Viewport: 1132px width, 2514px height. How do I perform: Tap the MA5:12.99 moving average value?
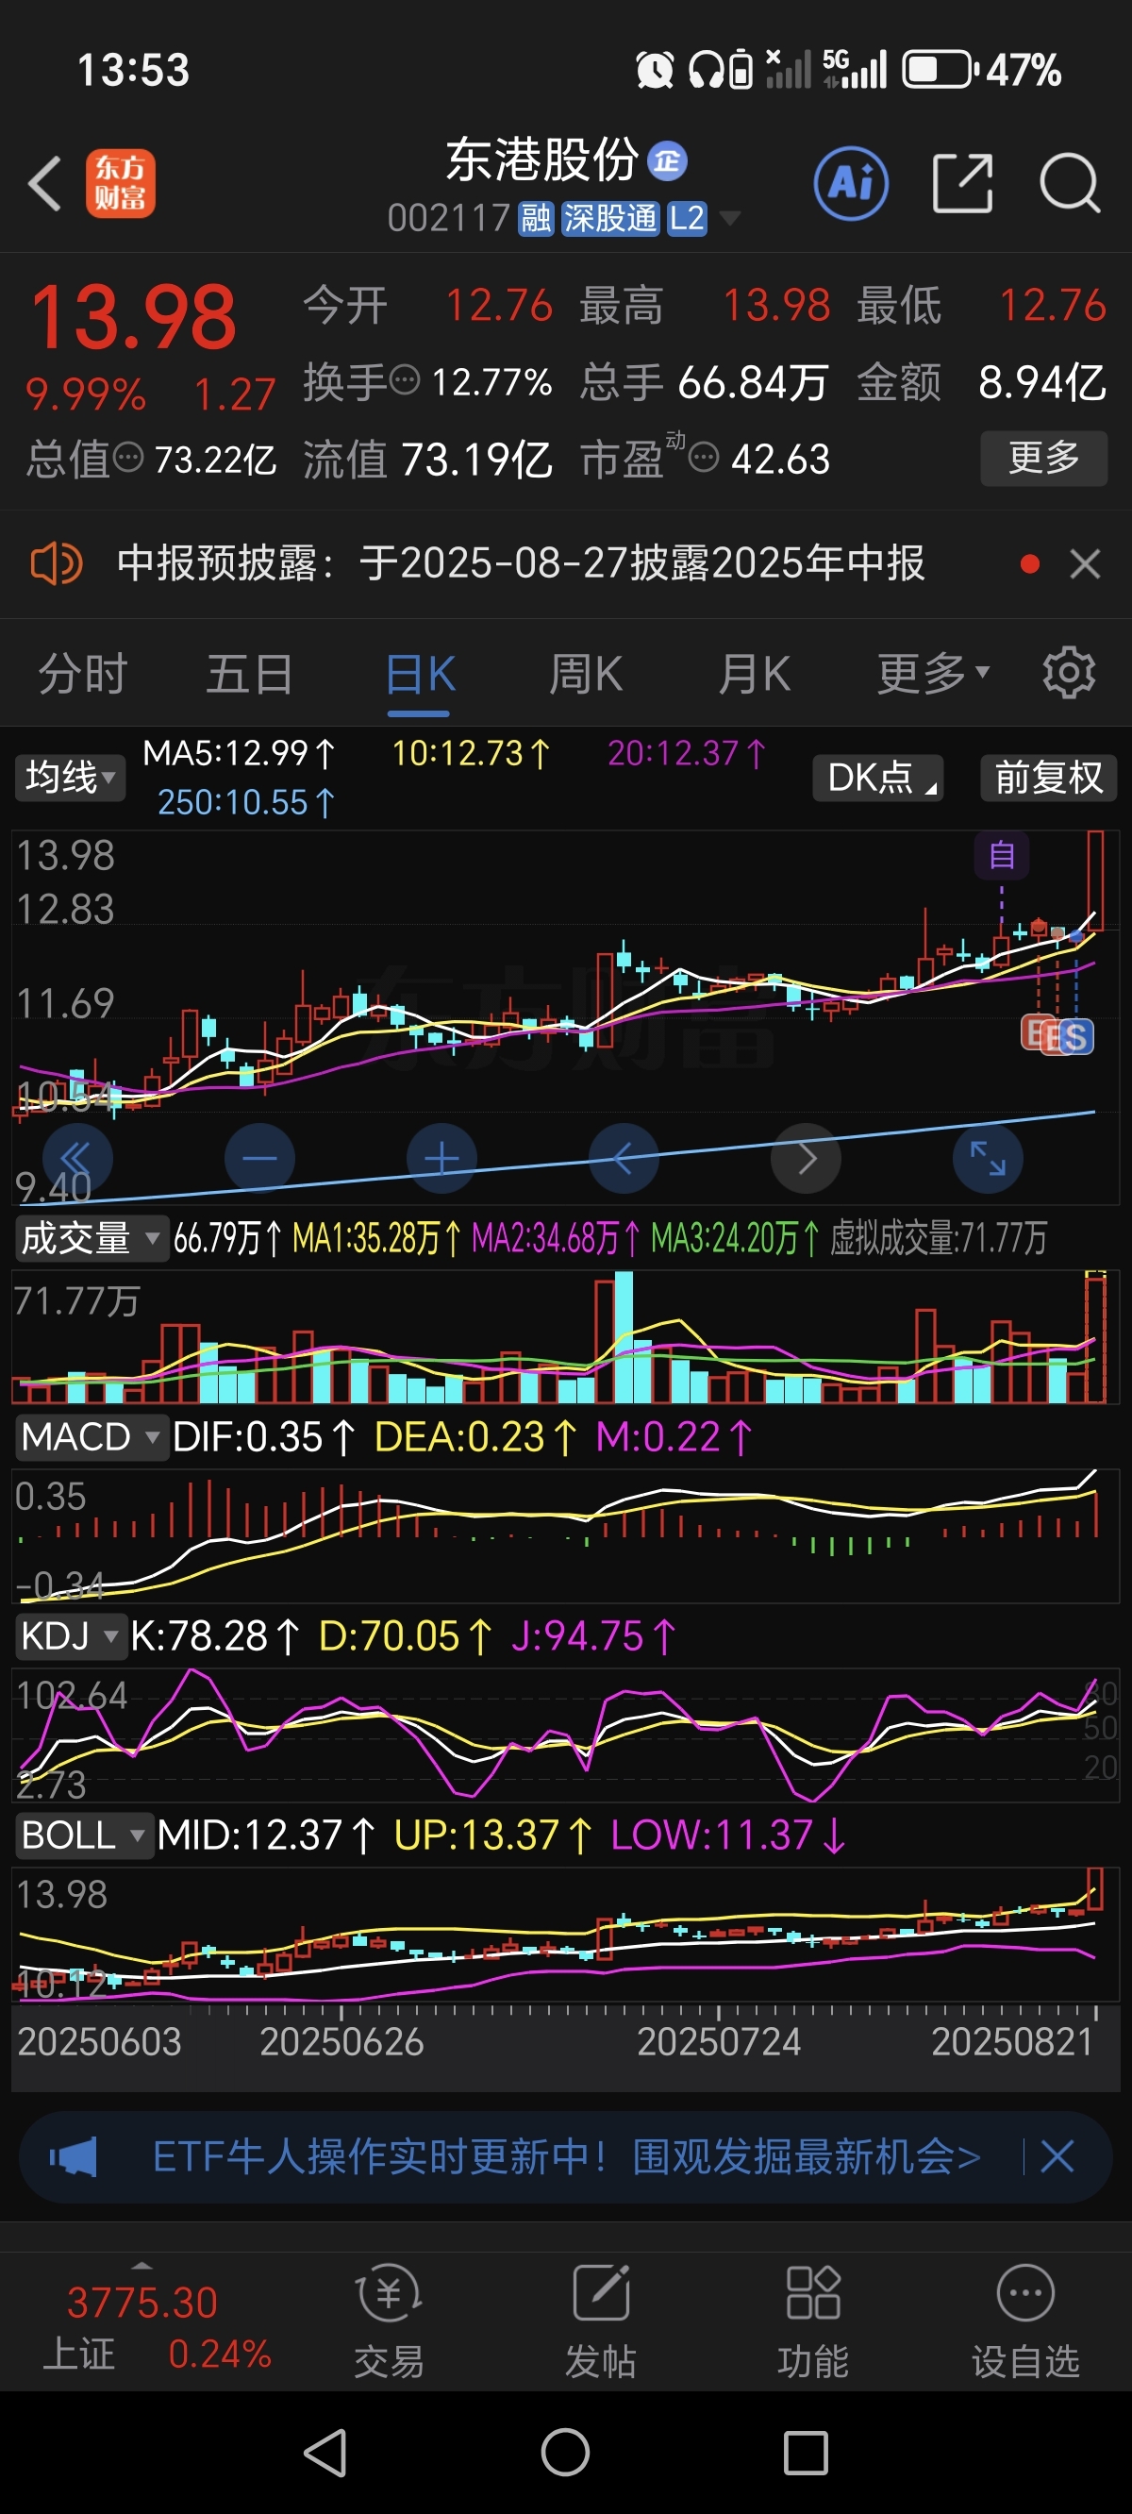point(239,753)
